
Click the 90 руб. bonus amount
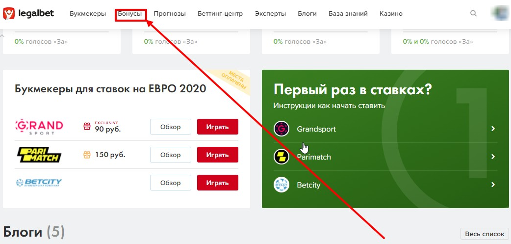coord(108,129)
